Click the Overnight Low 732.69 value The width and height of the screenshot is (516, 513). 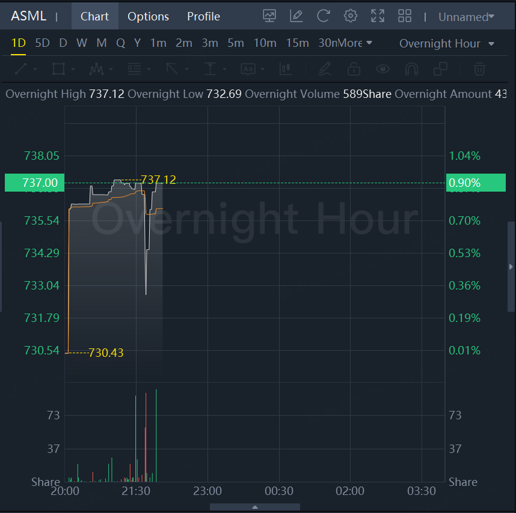click(224, 94)
